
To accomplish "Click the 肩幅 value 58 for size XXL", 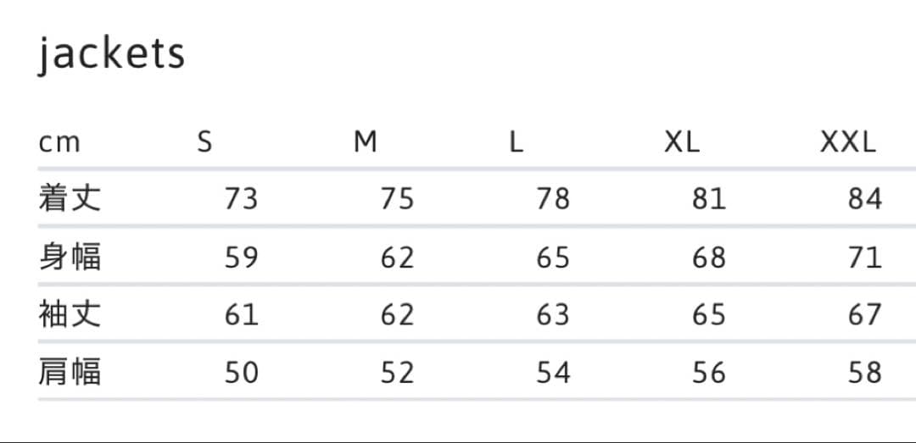I will pos(865,373).
